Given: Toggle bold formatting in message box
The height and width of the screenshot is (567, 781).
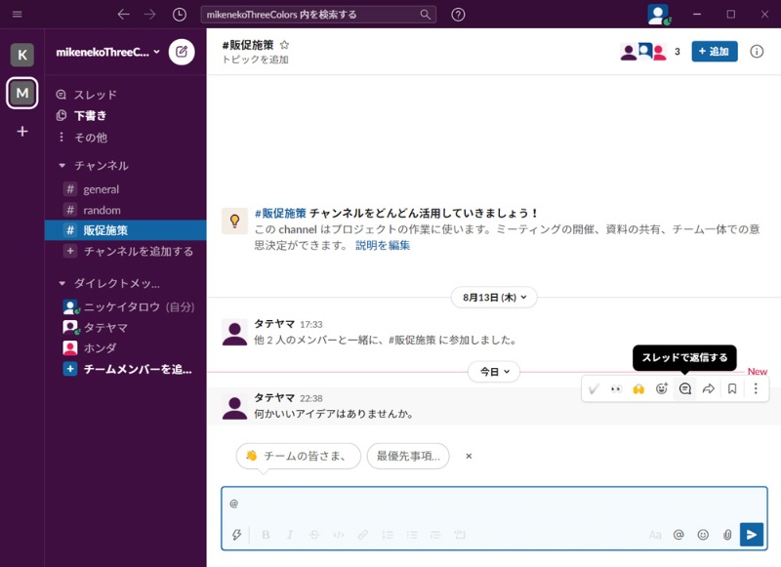Looking at the screenshot, I should [266, 535].
